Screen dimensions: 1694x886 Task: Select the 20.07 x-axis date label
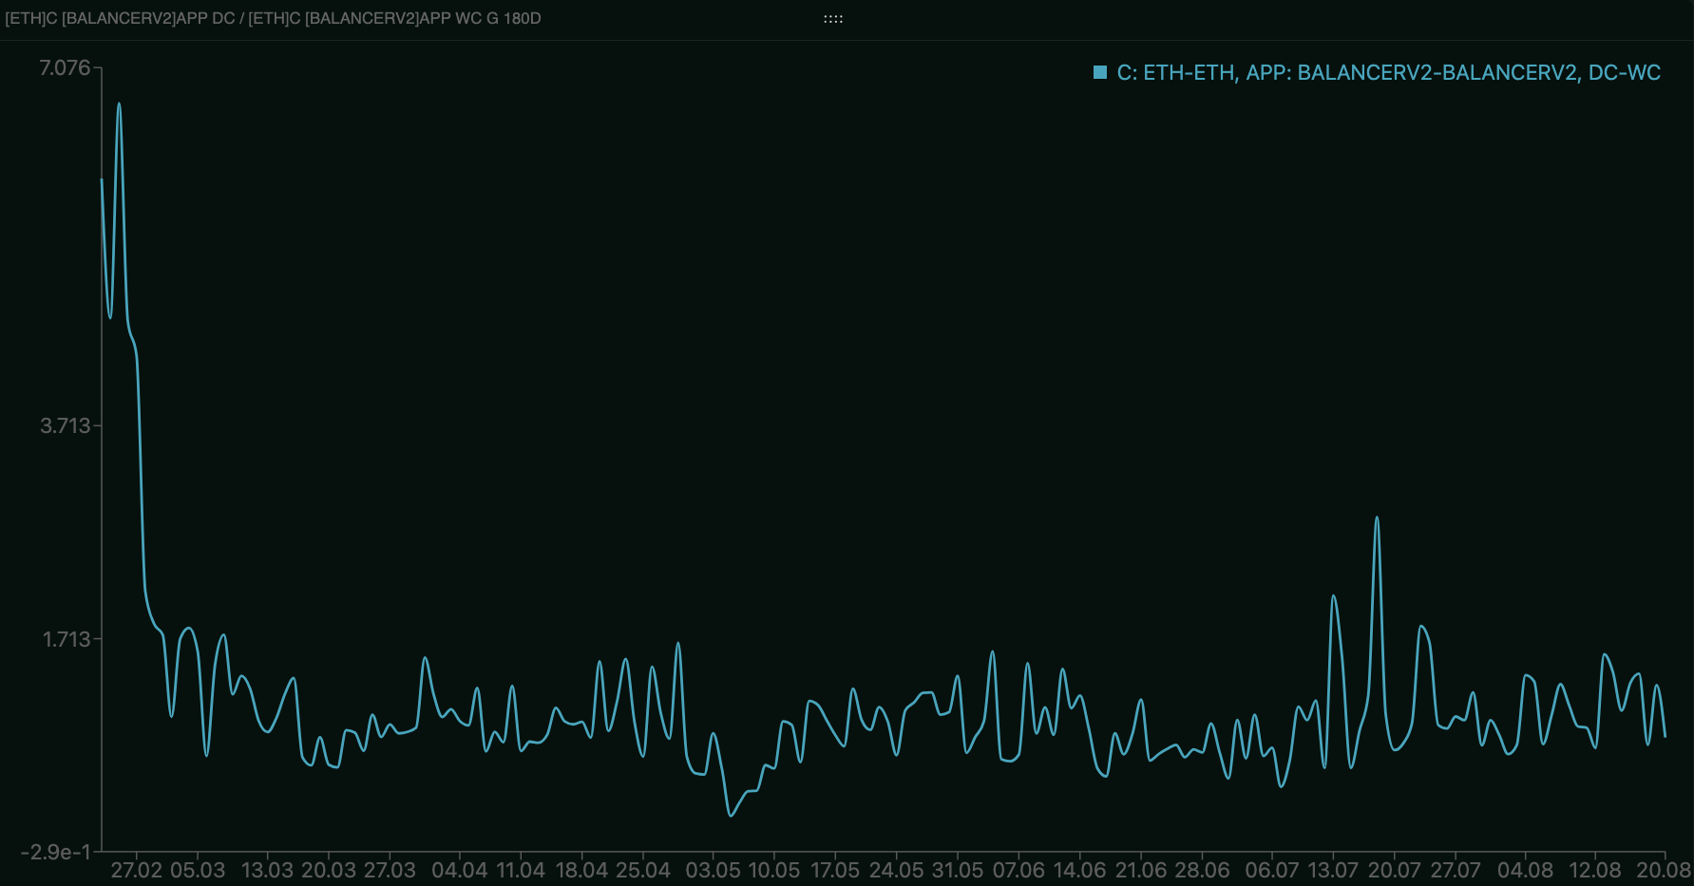pyautogui.click(x=1394, y=871)
